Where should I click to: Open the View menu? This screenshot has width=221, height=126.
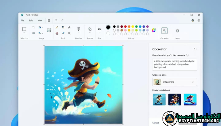click(40, 20)
